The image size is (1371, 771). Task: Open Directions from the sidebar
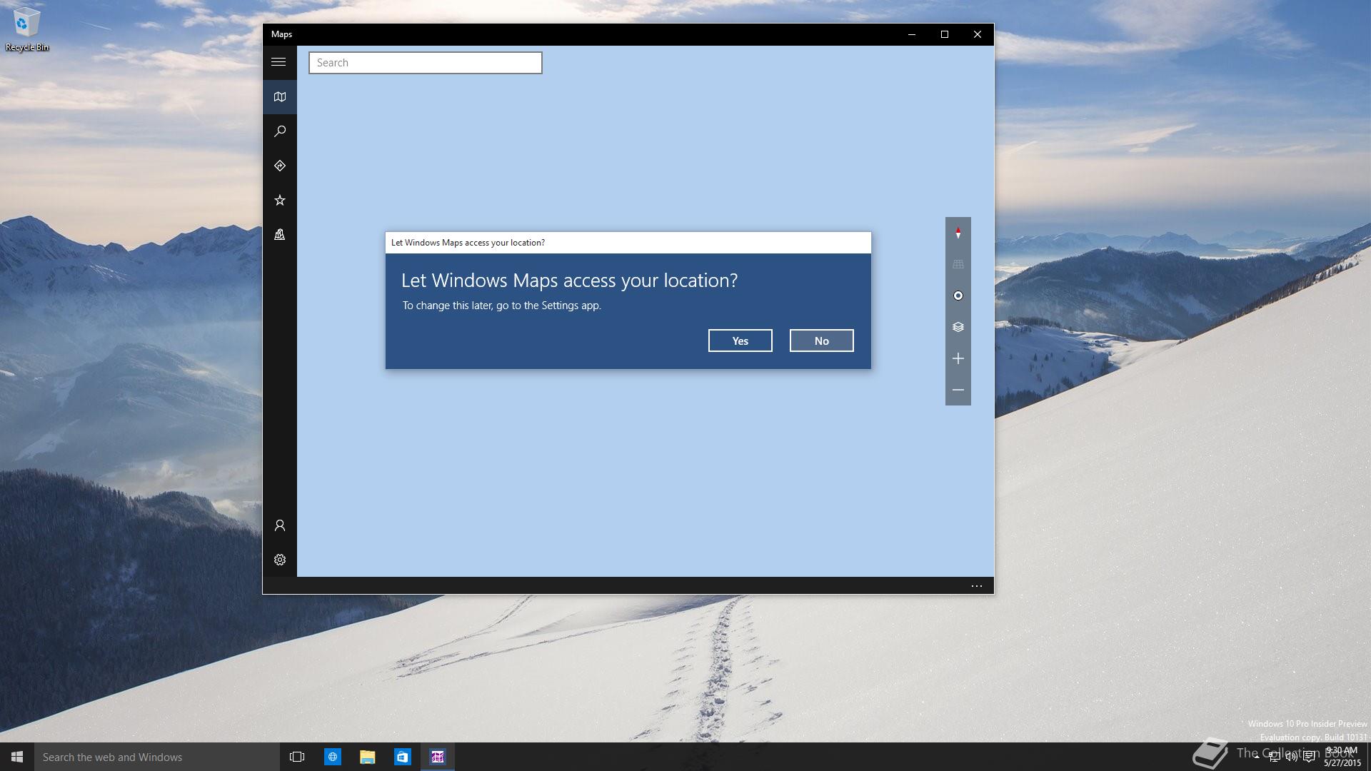coord(279,166)
